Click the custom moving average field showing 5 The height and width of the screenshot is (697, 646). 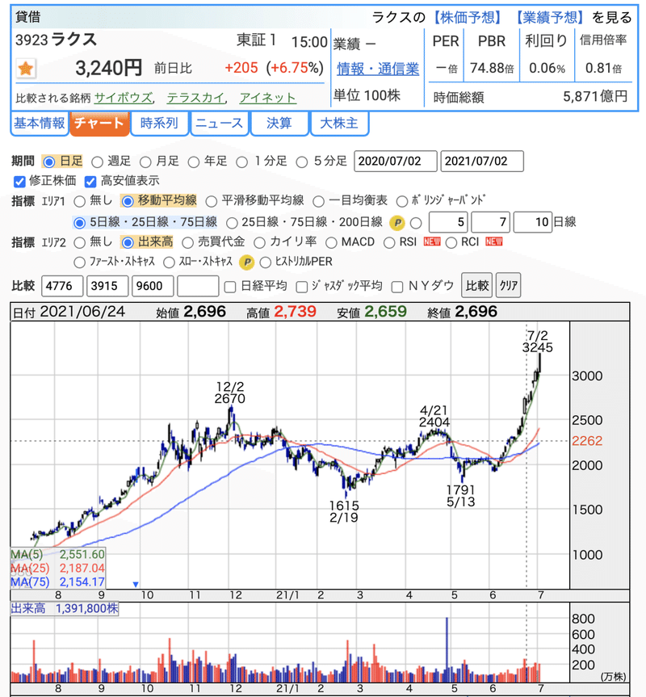(x=448, y=222)
